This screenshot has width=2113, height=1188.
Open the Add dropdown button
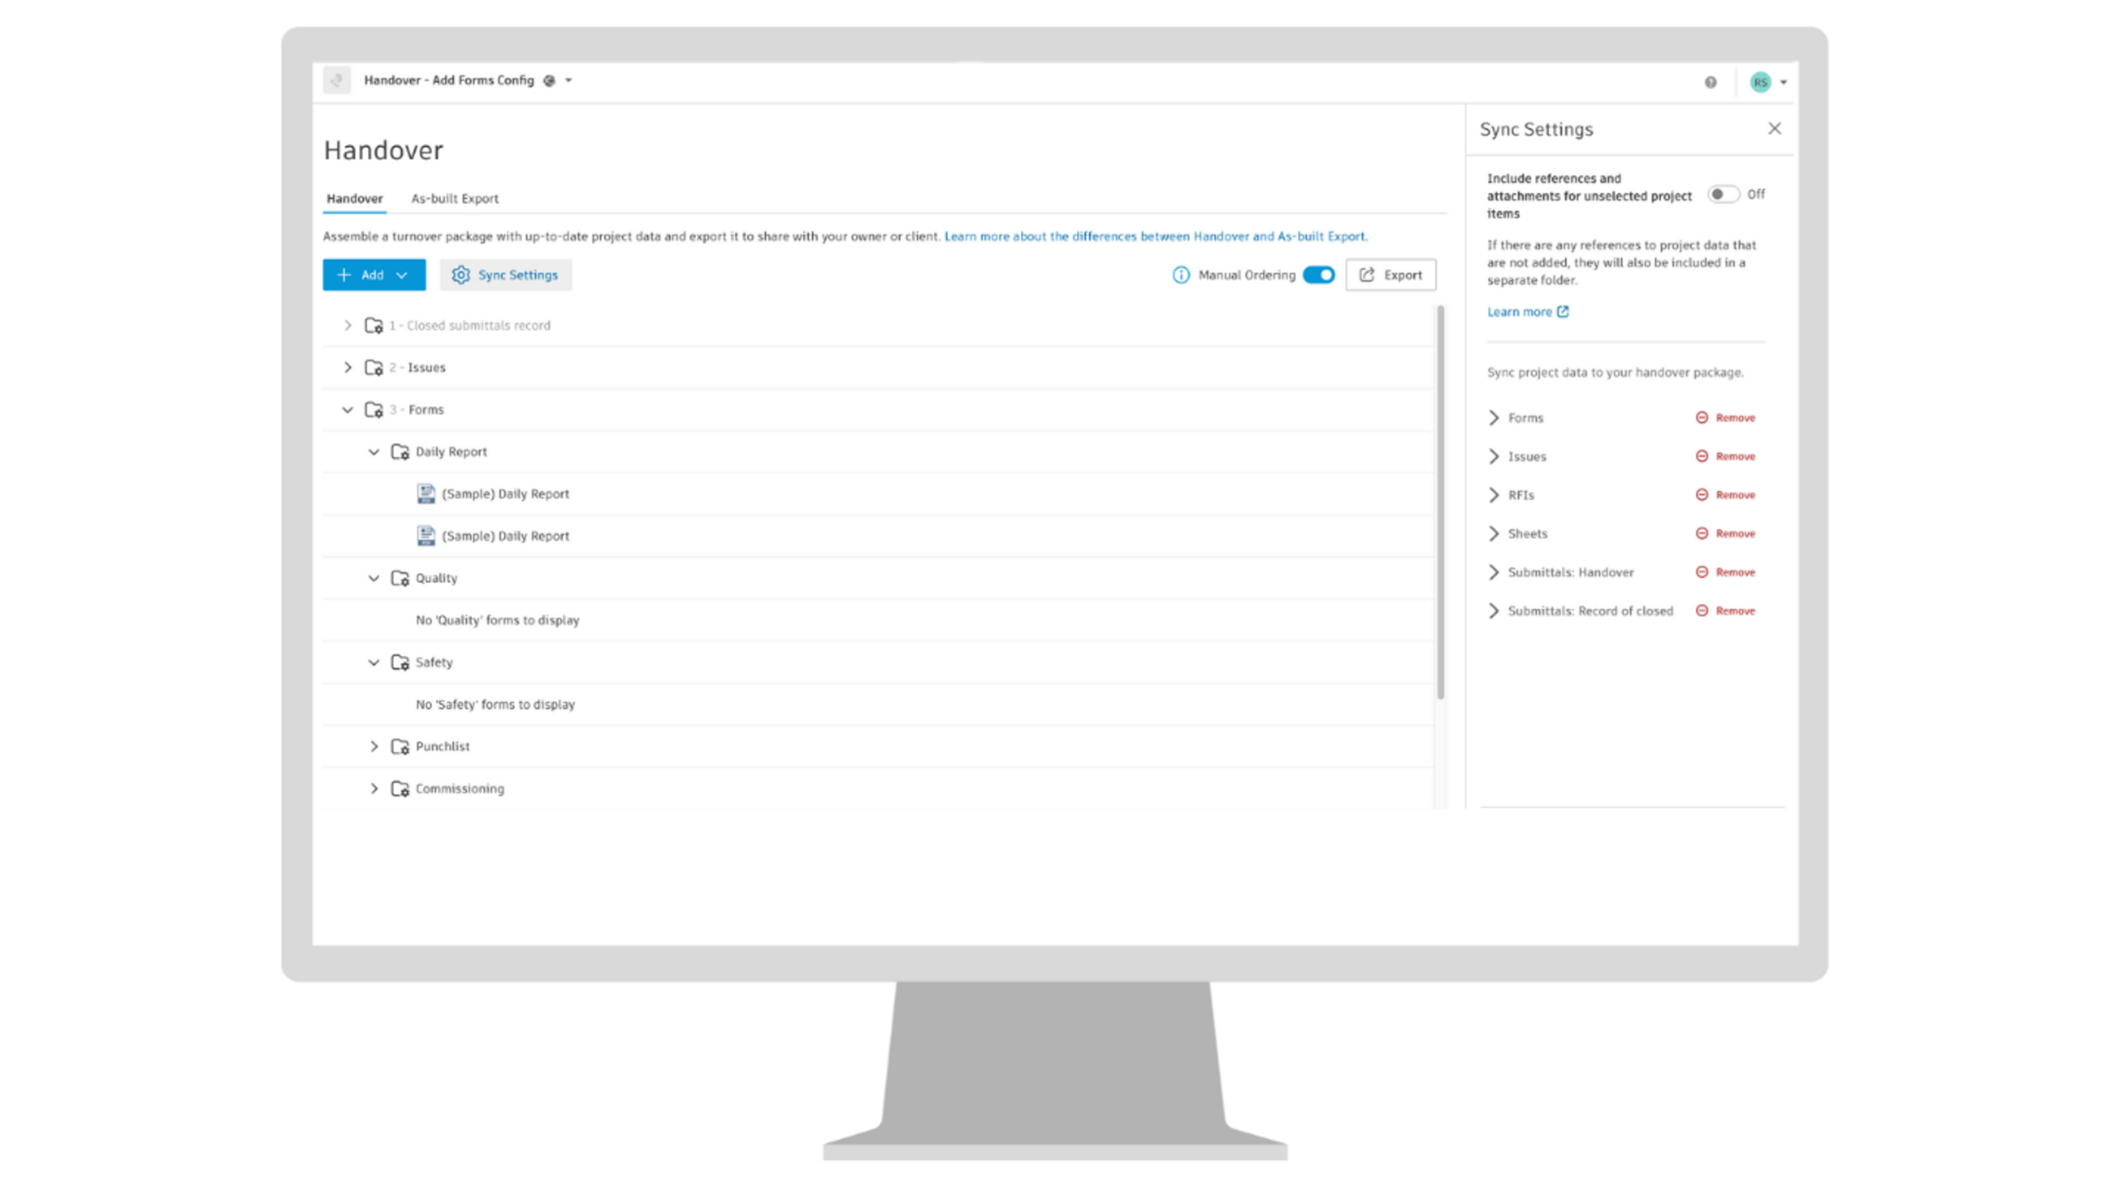[x=374, y=275]
